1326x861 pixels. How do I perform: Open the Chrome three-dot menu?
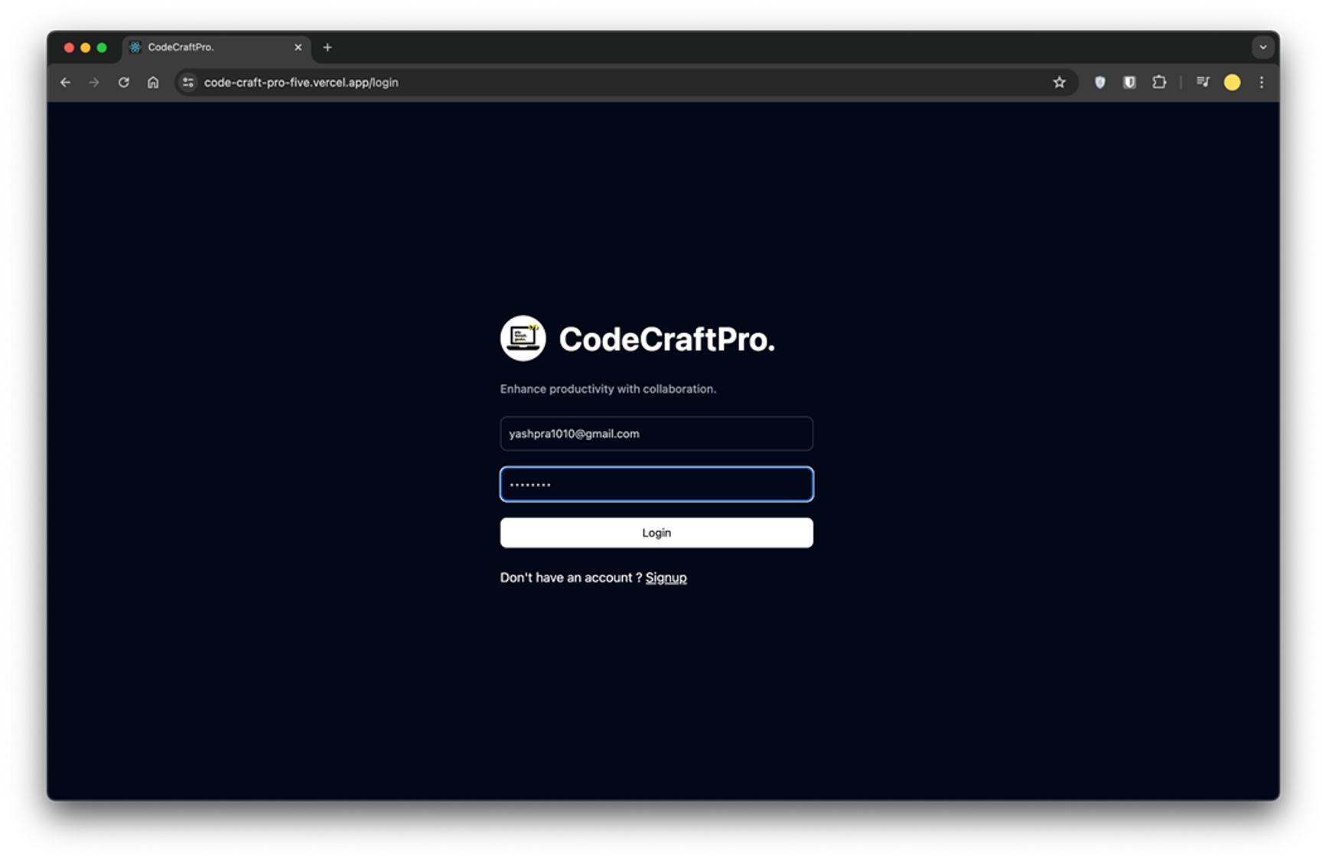[1262, 83]
